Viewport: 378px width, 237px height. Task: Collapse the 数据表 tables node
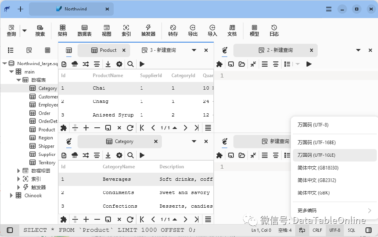(18, 80)
